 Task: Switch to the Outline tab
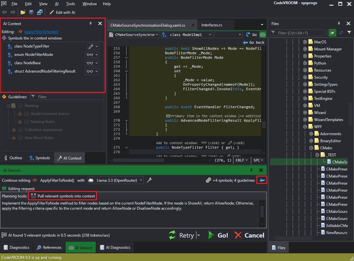pyautogui.click(x=13, y=158)
